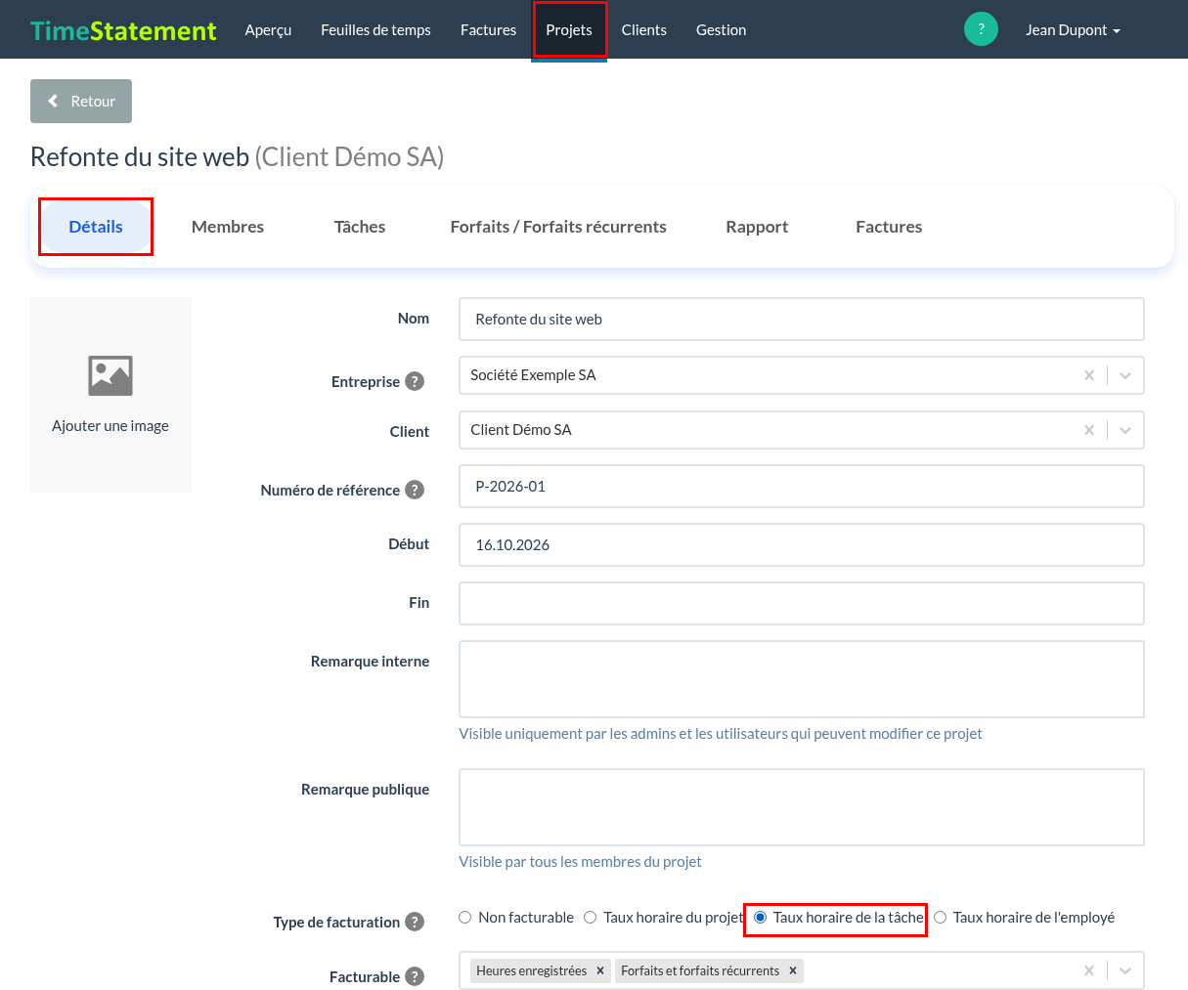The image size is (1188, 990).
Task: Click the help icon beside Entreprise
Action: coord(415,381)
